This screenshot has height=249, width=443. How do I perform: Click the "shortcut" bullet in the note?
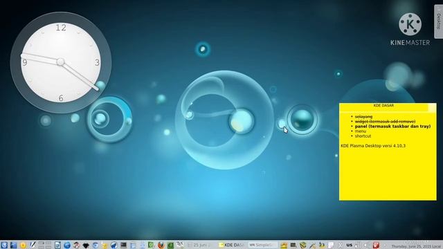coord(363,136)
